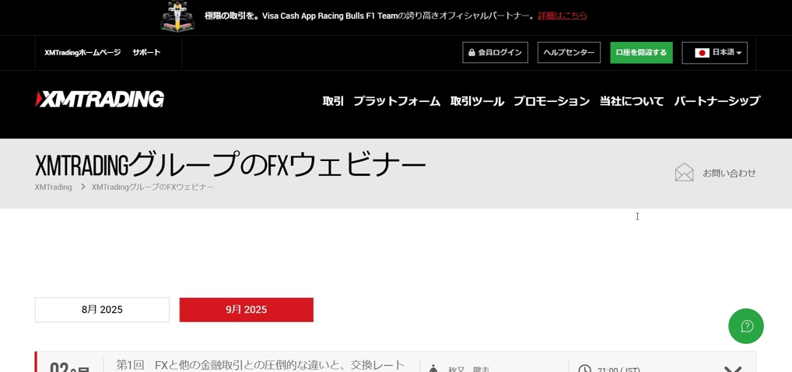Click XMTradingグループのFXウェビナー breadcrumb text

click(152, 187)
